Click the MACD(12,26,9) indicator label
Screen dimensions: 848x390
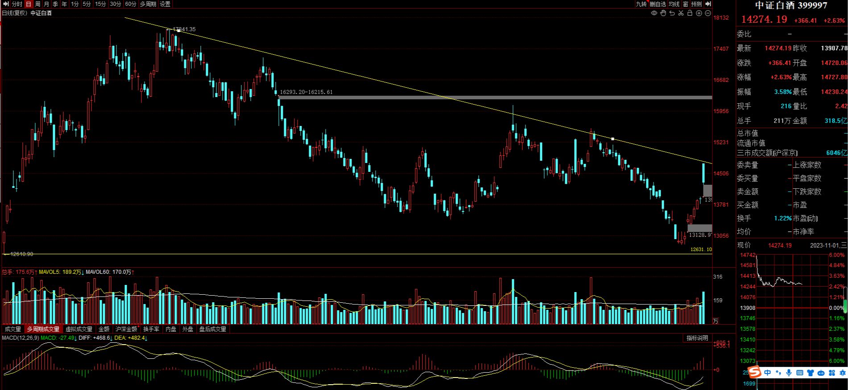(x=20, y=338)
